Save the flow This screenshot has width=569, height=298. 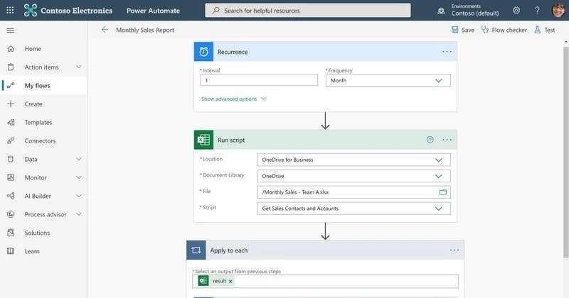[463, 30]
